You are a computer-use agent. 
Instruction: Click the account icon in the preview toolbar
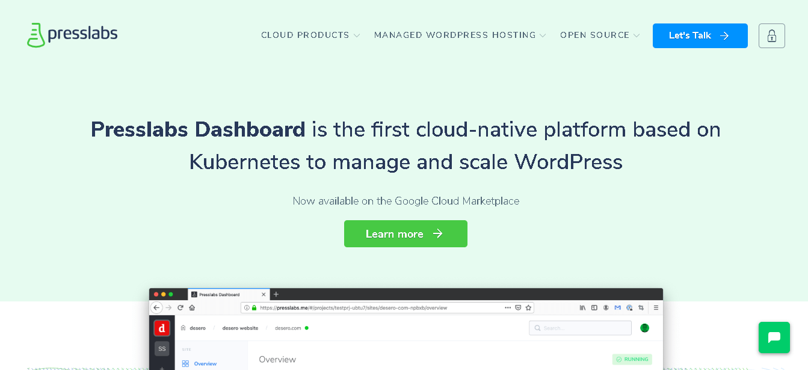coord(606,307)
